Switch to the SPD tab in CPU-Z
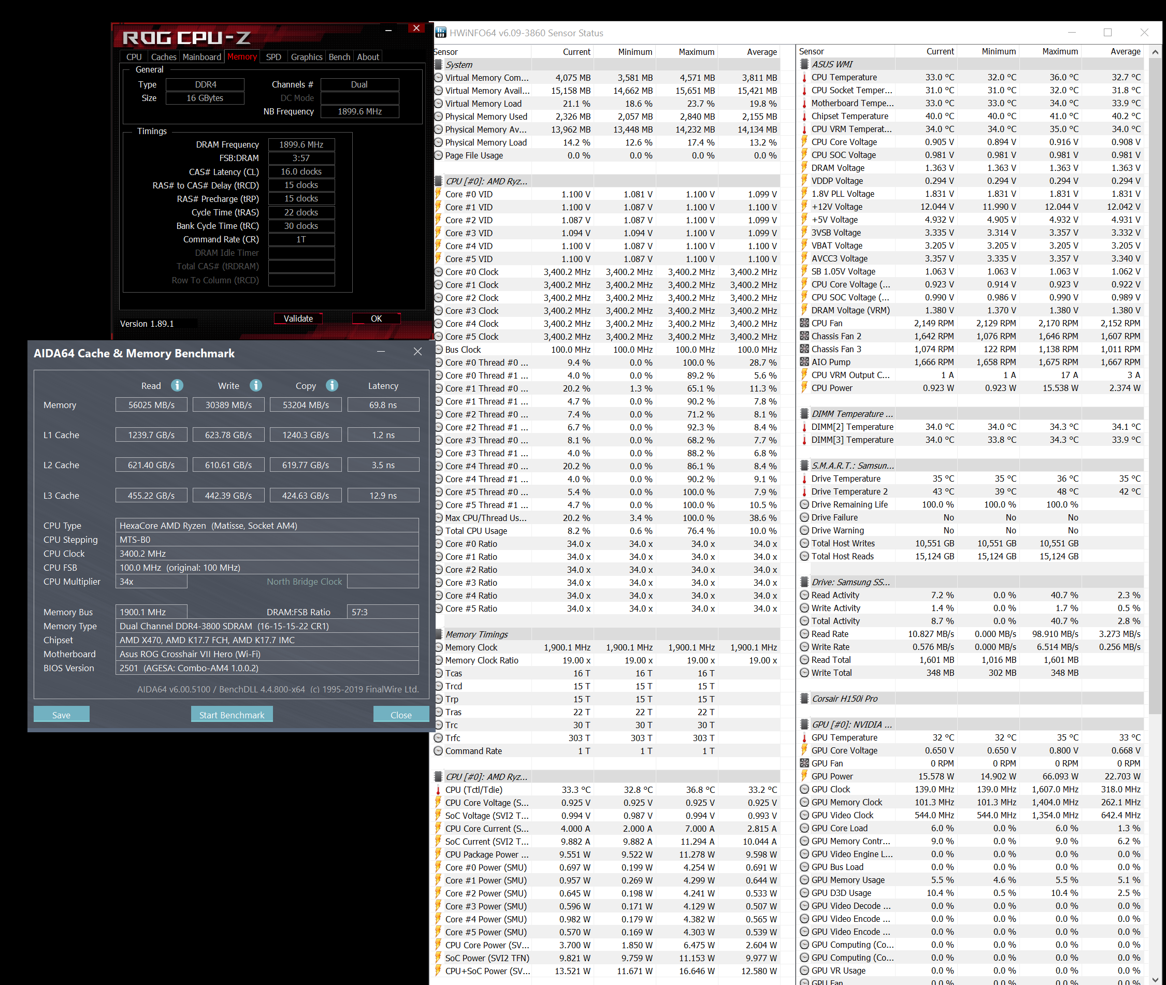This screenshot has width=1166, height=985. pyautogui.click(x=273, y=57)
